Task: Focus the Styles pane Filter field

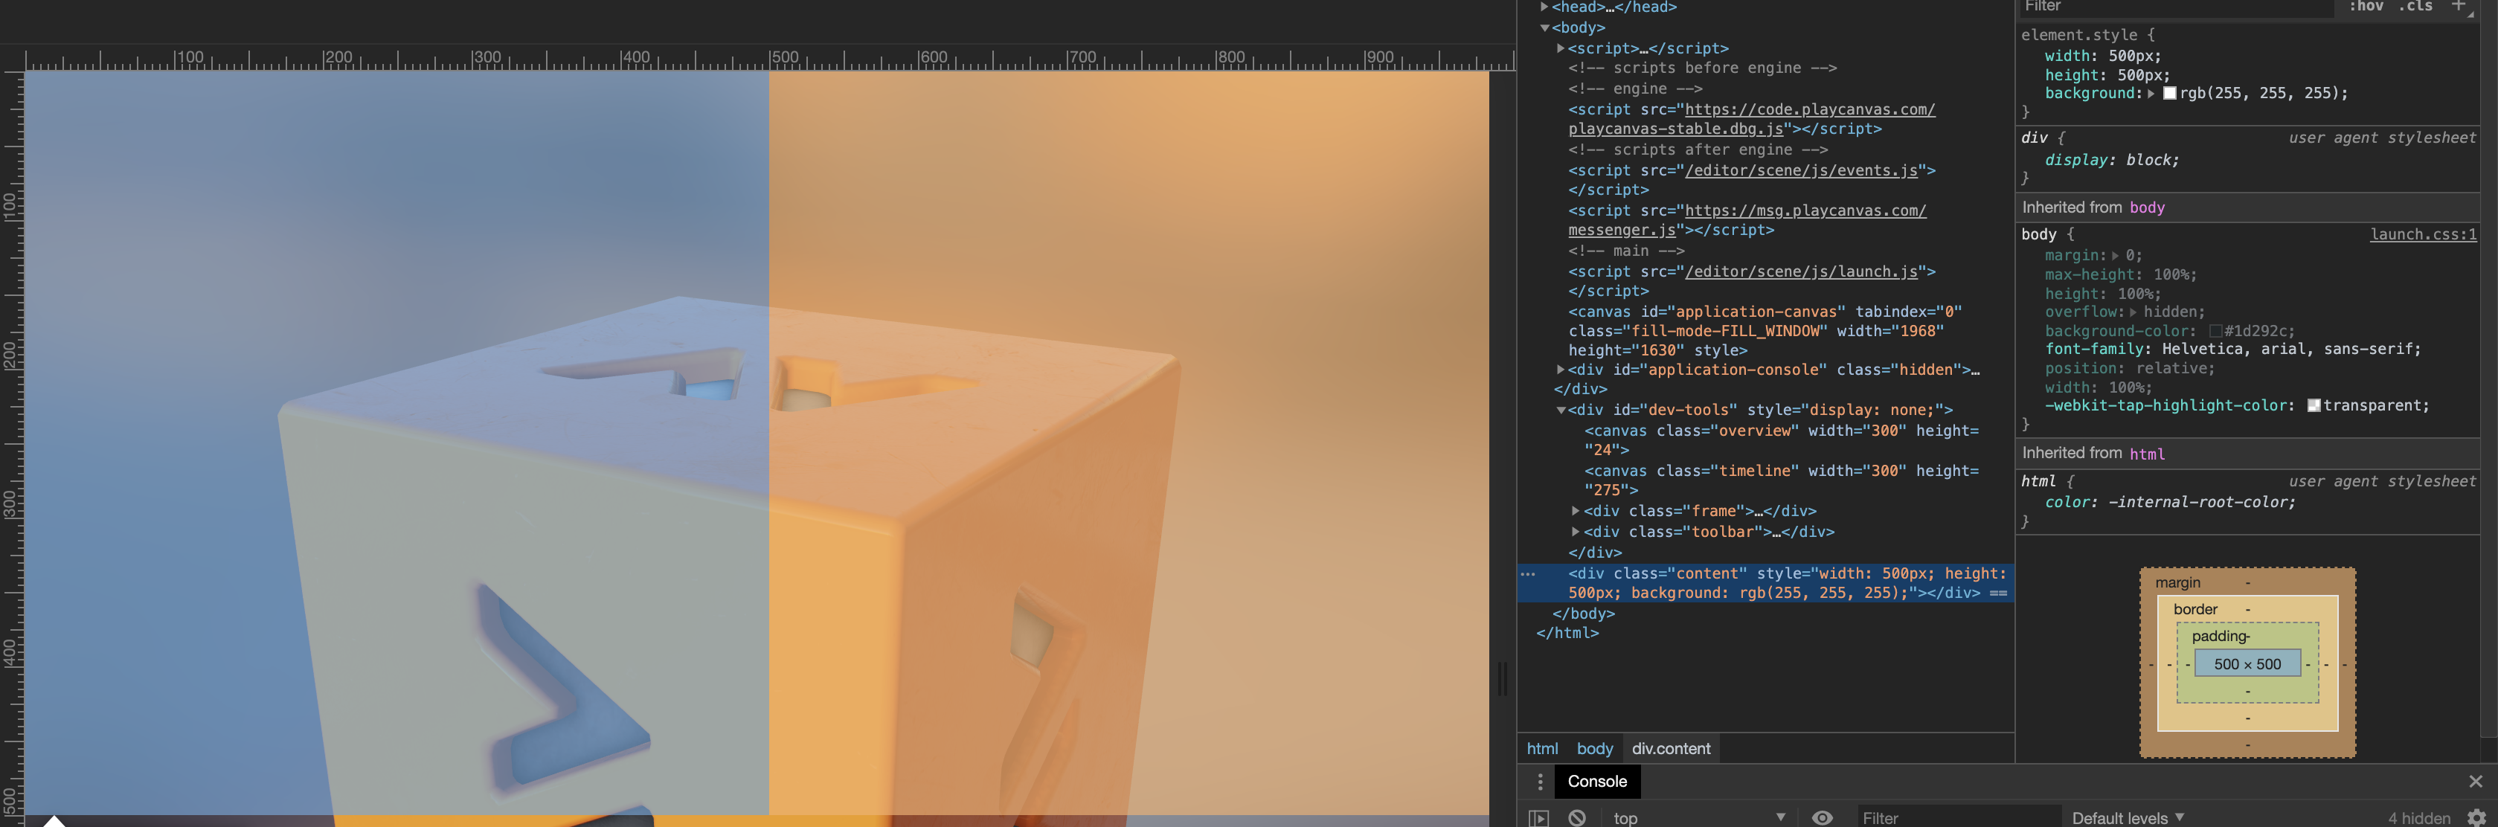Action: tap(2176, 7)
